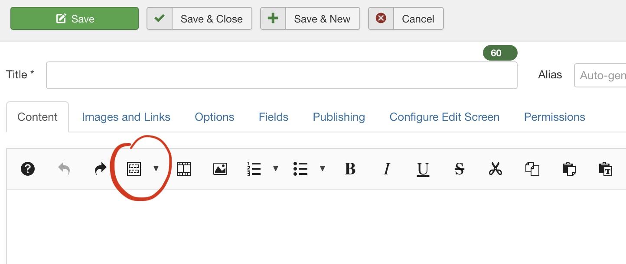Click the copy icon in the toolbar
This screenshot has height=264, width=626.
(532, 169)
